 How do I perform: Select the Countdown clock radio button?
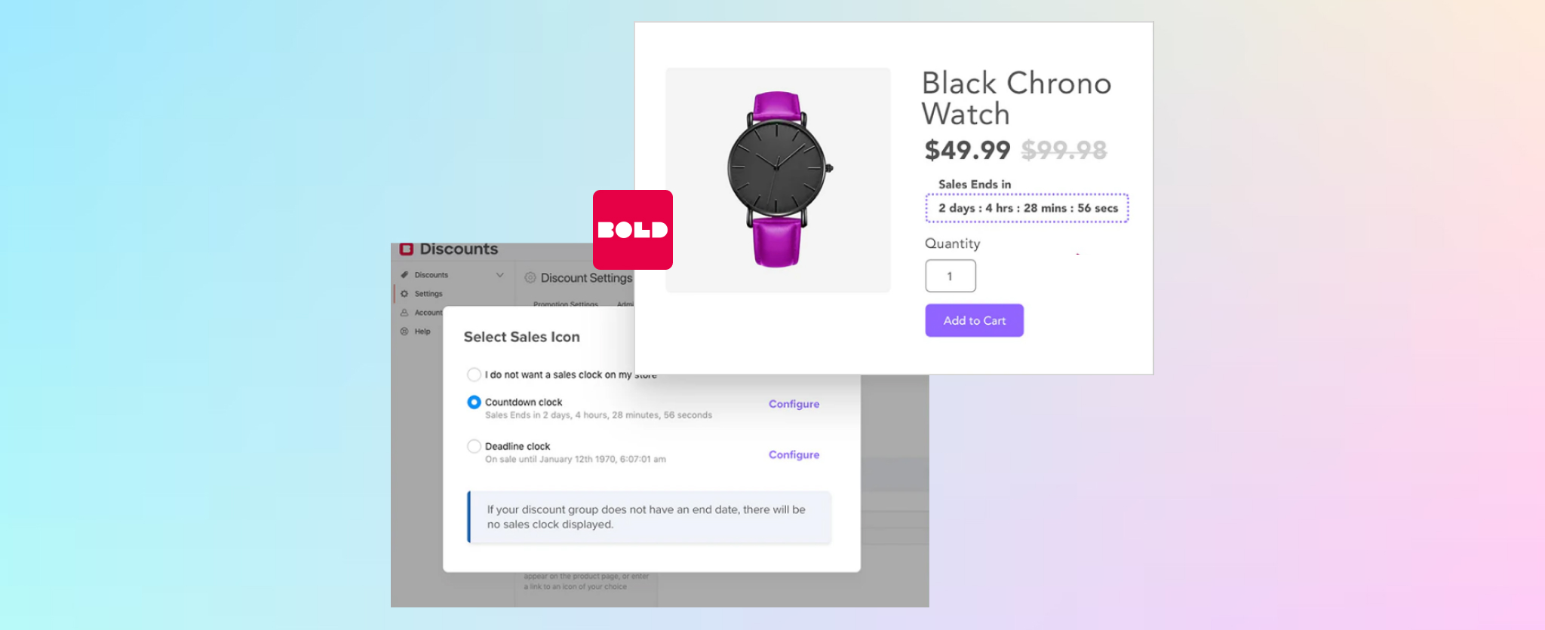[474, 402]
